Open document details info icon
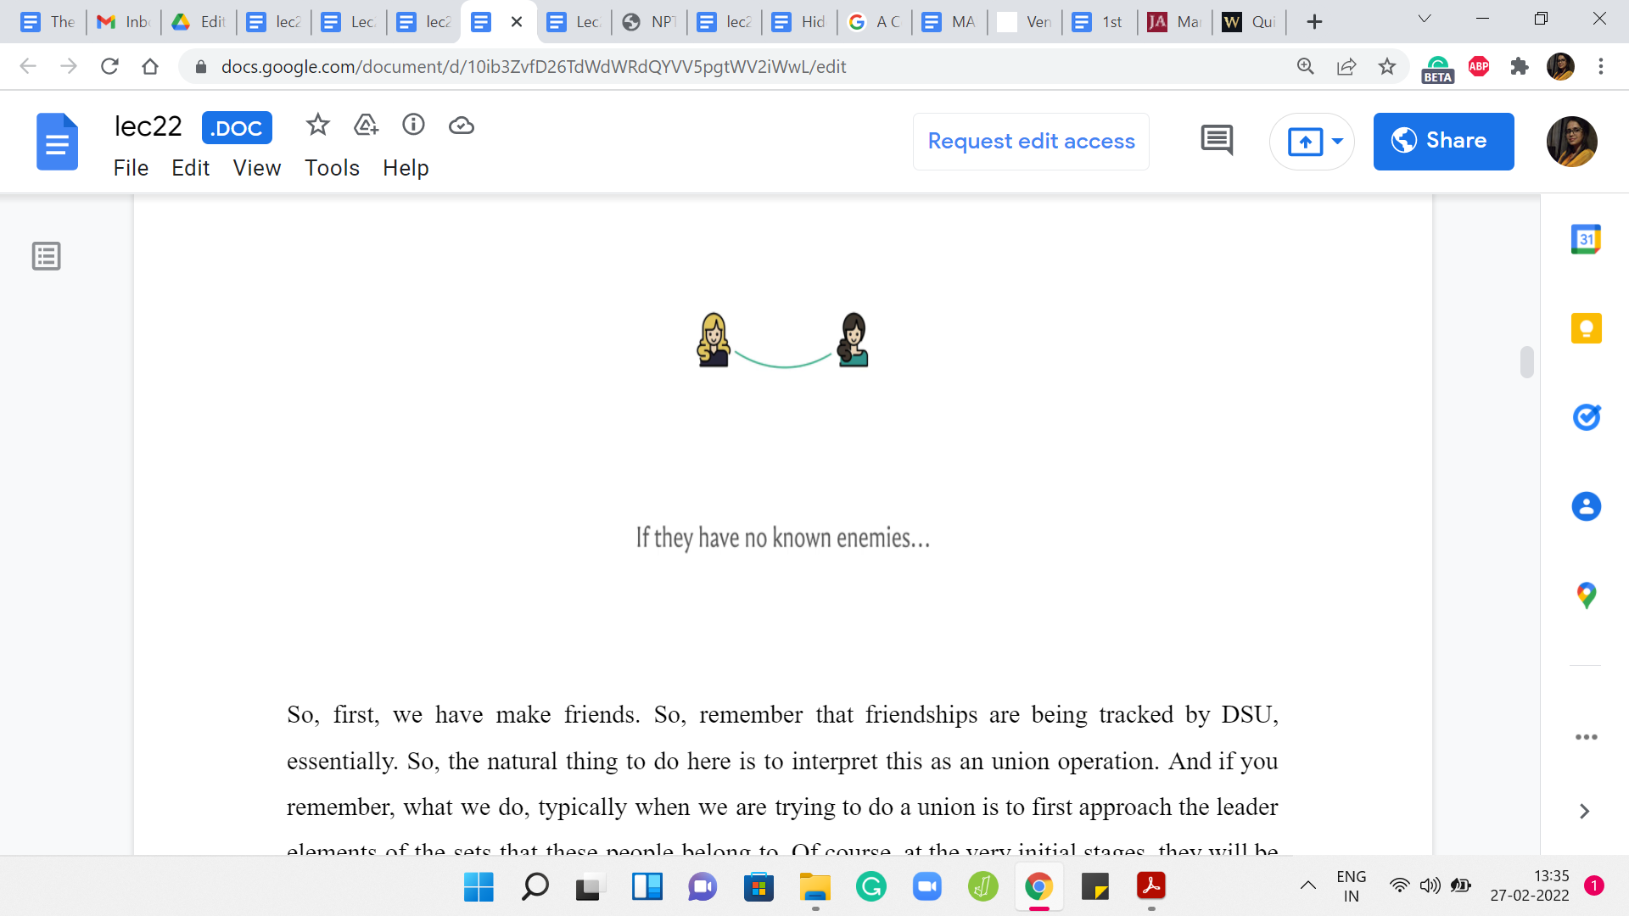Screen dimensions: 1629x916 tap(413, 126)
